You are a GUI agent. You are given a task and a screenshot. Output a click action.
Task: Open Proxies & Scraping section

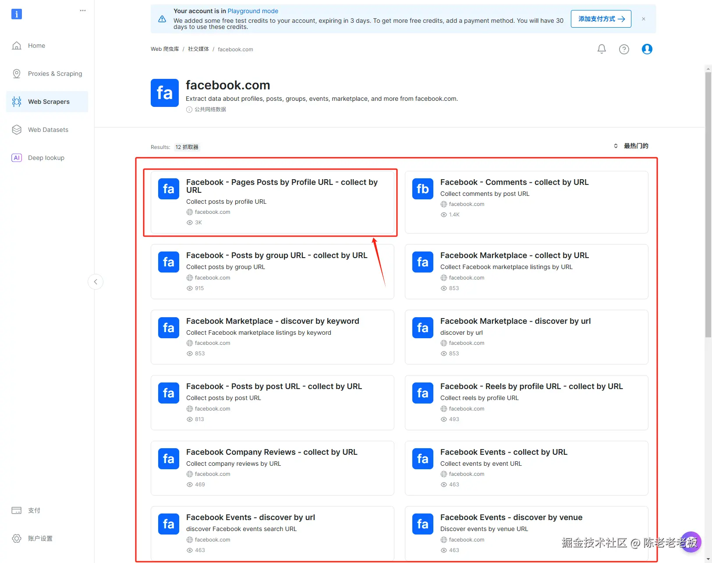click(47, 74)
